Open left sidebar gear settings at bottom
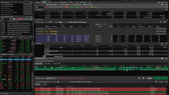The image size is (169, 95). (x=6, y=93)
